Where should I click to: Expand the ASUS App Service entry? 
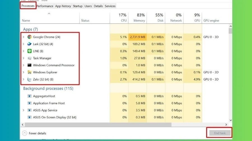(x=24, y=110)
